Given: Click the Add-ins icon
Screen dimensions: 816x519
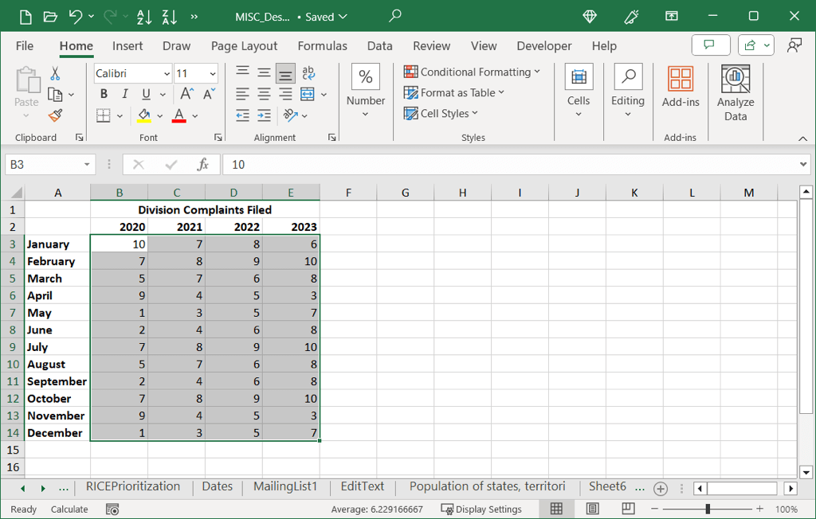Looking at the screenshot, I should (x=681, y=88).
